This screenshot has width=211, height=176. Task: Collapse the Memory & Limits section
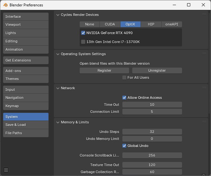58,122
